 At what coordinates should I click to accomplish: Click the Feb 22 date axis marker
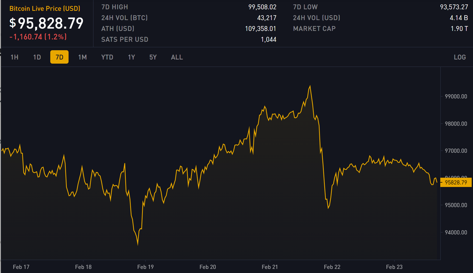click(332, 267)
